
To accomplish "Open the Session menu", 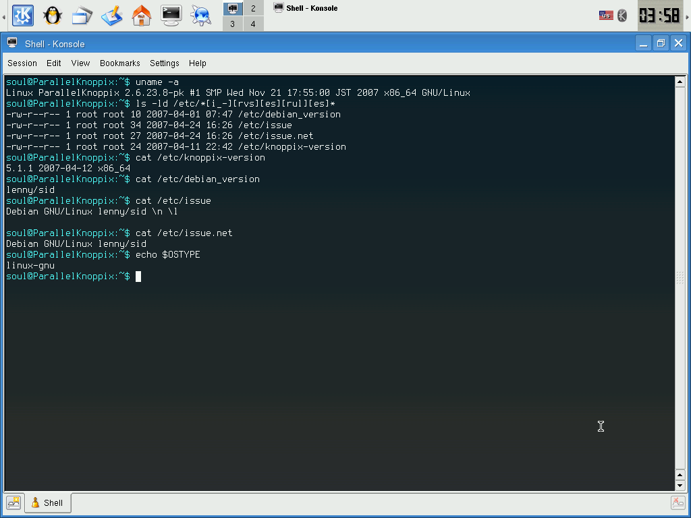I will tap(22, 63).
